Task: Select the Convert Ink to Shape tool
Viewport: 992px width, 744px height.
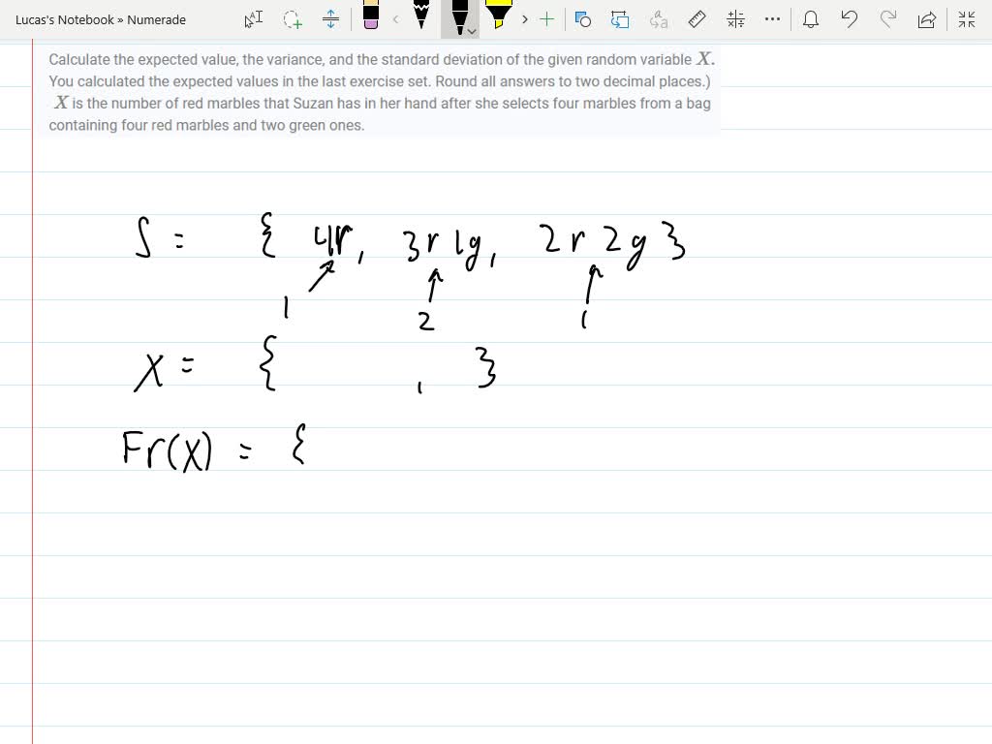Action: click(622, 19)
